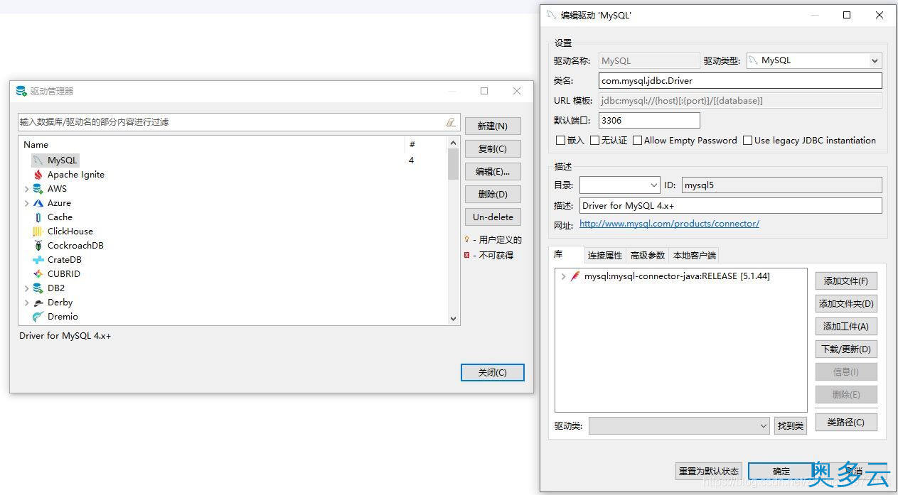Click the ClickHouse bars icon

pyautogui.click(x=38, y=232)
